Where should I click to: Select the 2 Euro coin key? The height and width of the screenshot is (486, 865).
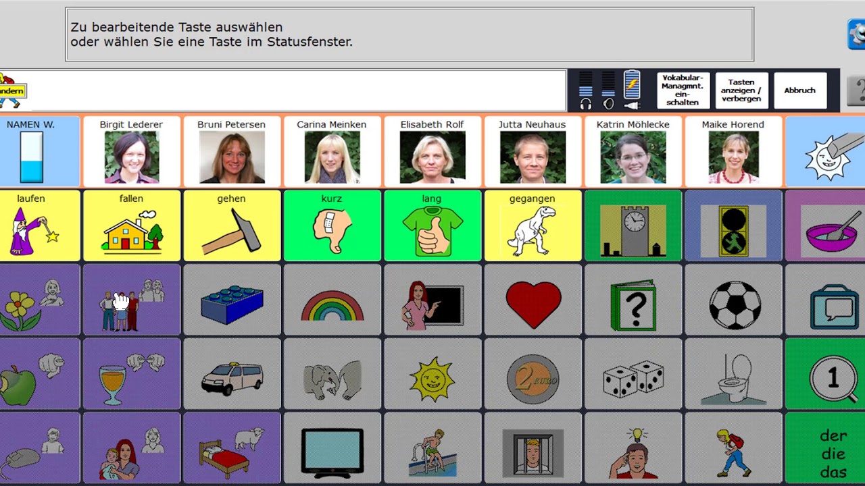[533, 374]
